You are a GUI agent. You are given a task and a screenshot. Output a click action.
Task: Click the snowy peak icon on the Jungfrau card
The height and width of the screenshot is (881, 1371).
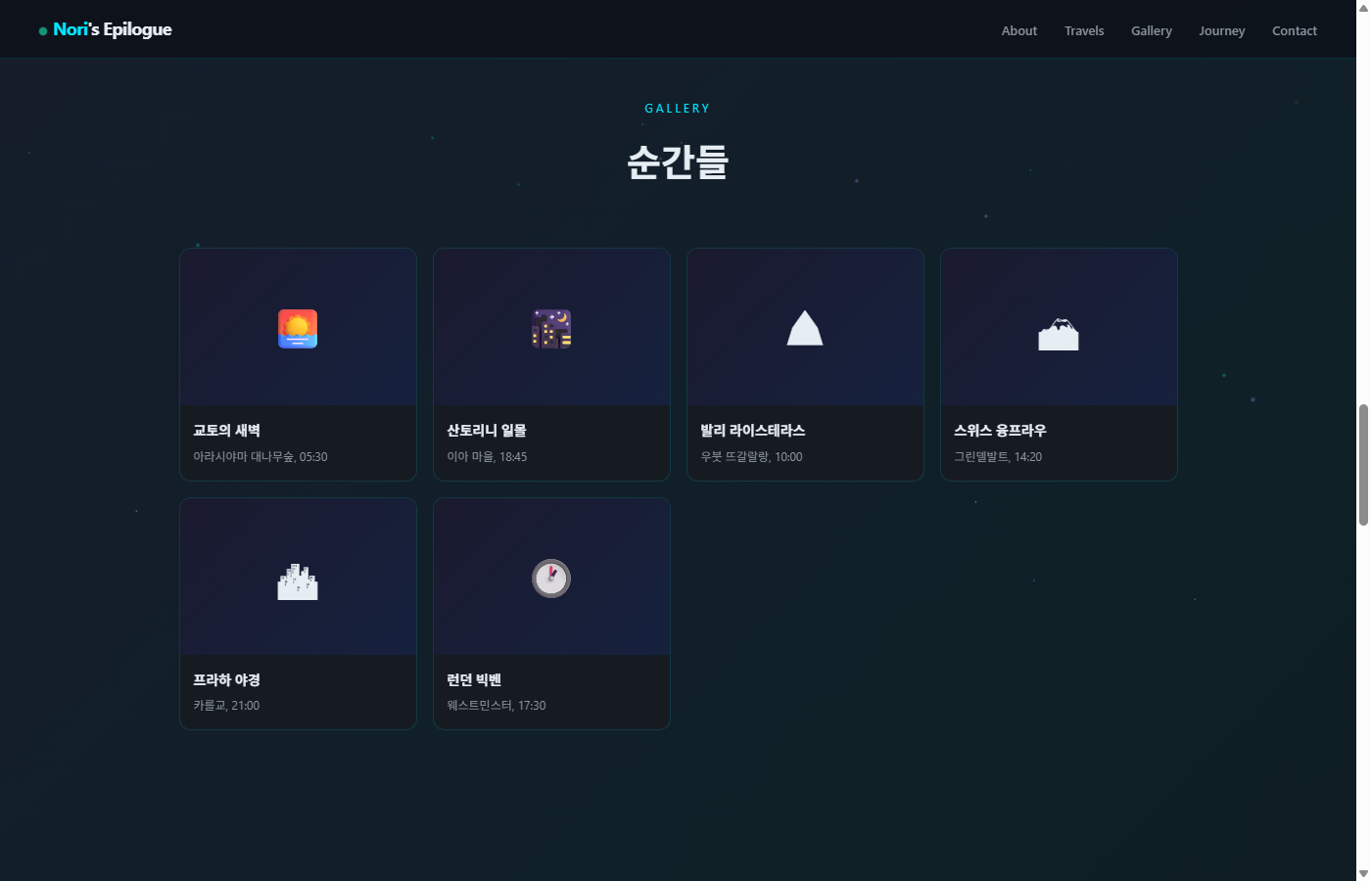pos(1059,334)
